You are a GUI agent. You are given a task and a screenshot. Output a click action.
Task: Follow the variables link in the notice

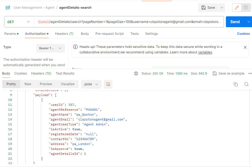tap(205, 52)
